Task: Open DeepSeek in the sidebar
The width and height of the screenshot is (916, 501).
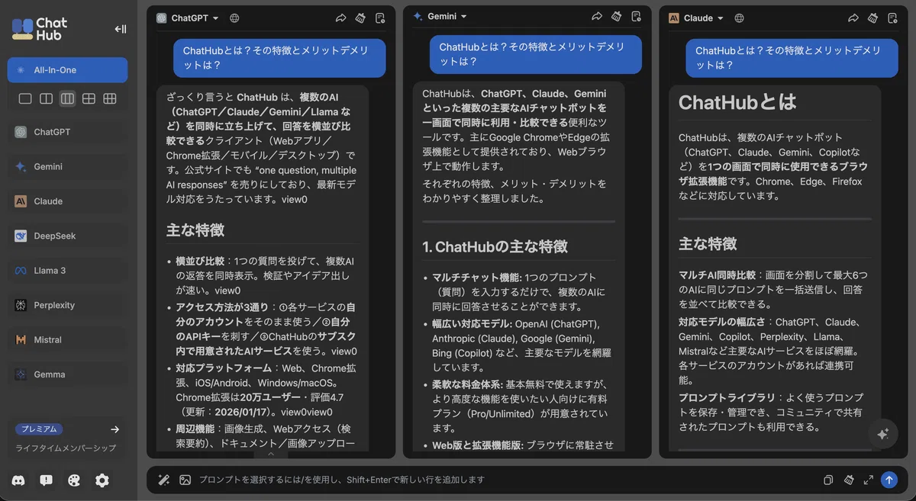Action: pos(67,236)
